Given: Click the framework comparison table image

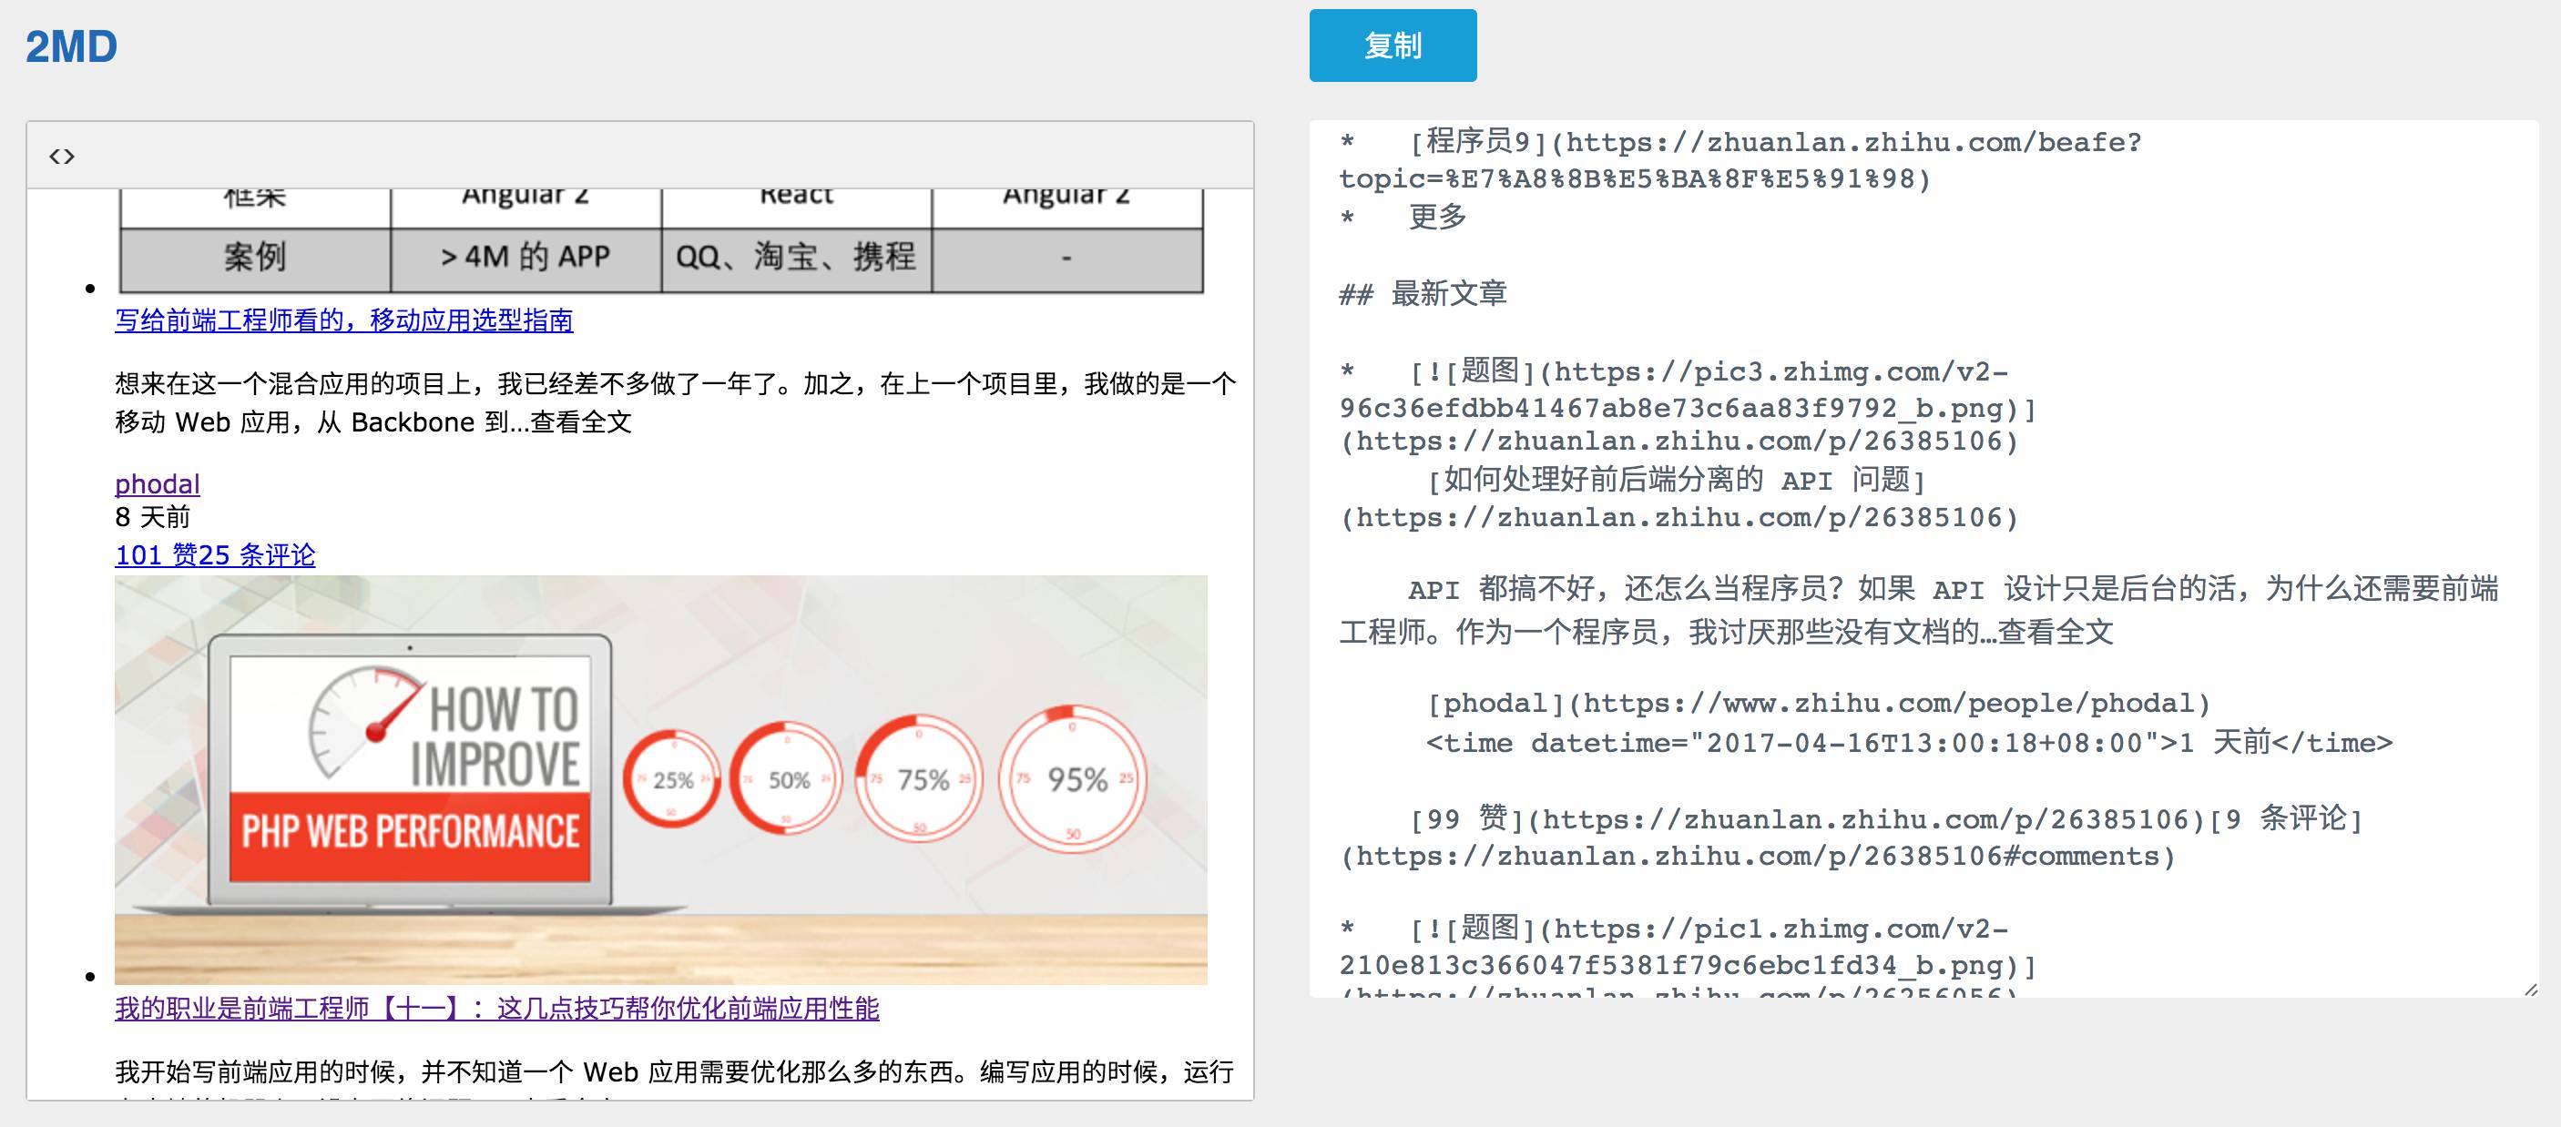Looking at the screenshot, I should [x=661, y=241].
